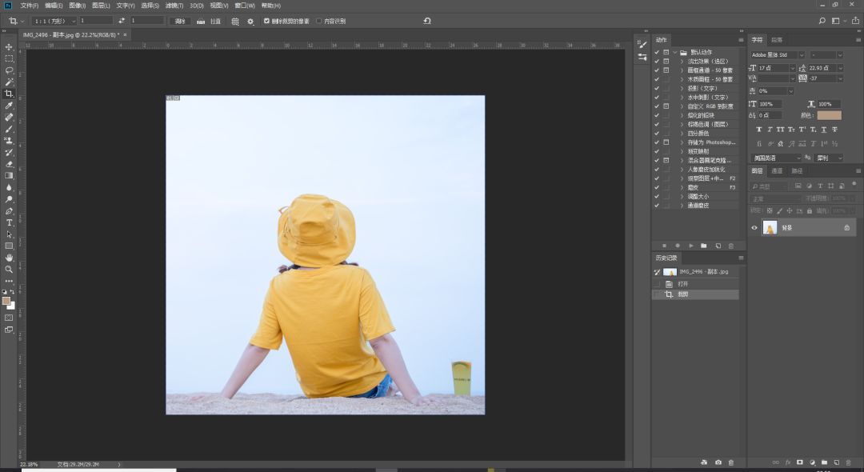Pick the Eyedropper tool
The image size is (864, 472).
pyautogui.click(x=10, y=106)
